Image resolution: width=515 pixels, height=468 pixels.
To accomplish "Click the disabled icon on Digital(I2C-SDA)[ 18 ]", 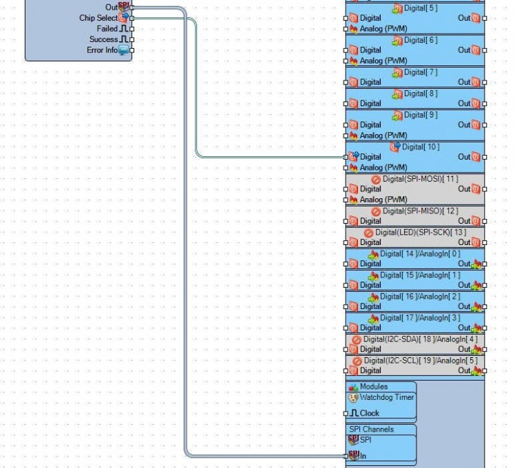I will coord(357,339).
